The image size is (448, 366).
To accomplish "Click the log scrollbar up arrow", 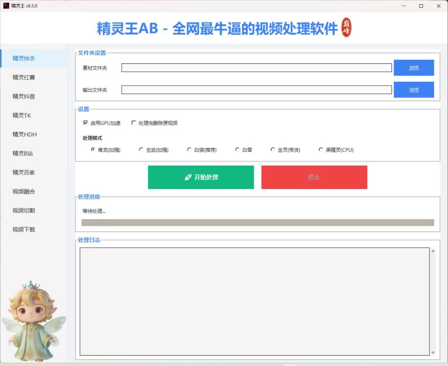I will point(433,251).
